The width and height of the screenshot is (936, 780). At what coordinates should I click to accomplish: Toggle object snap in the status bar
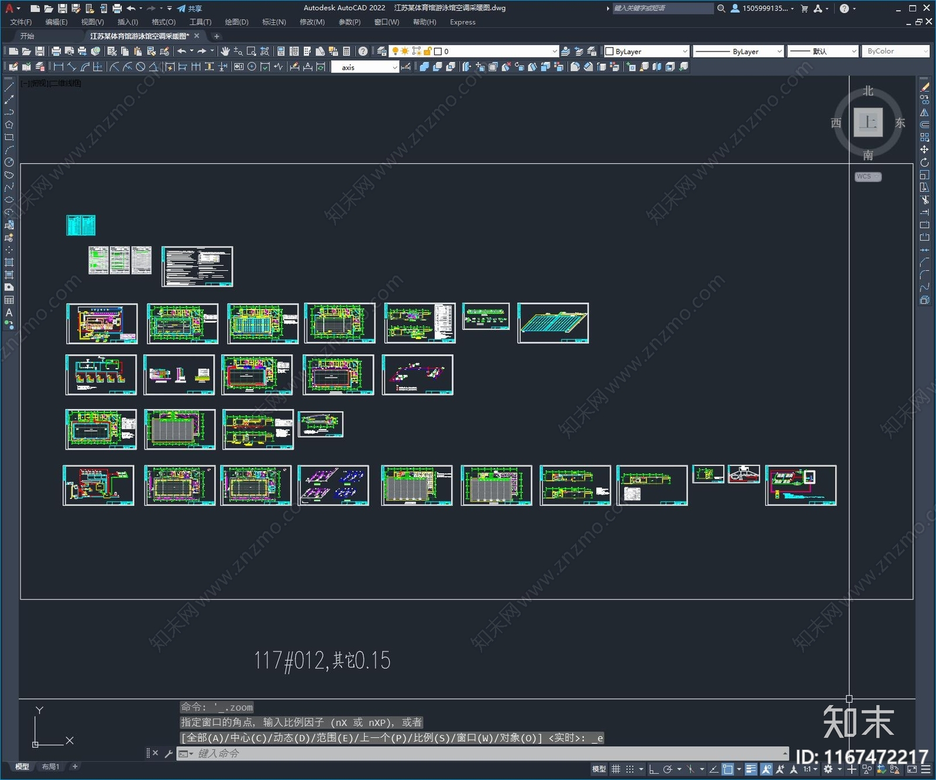click(x=728, y=769)
